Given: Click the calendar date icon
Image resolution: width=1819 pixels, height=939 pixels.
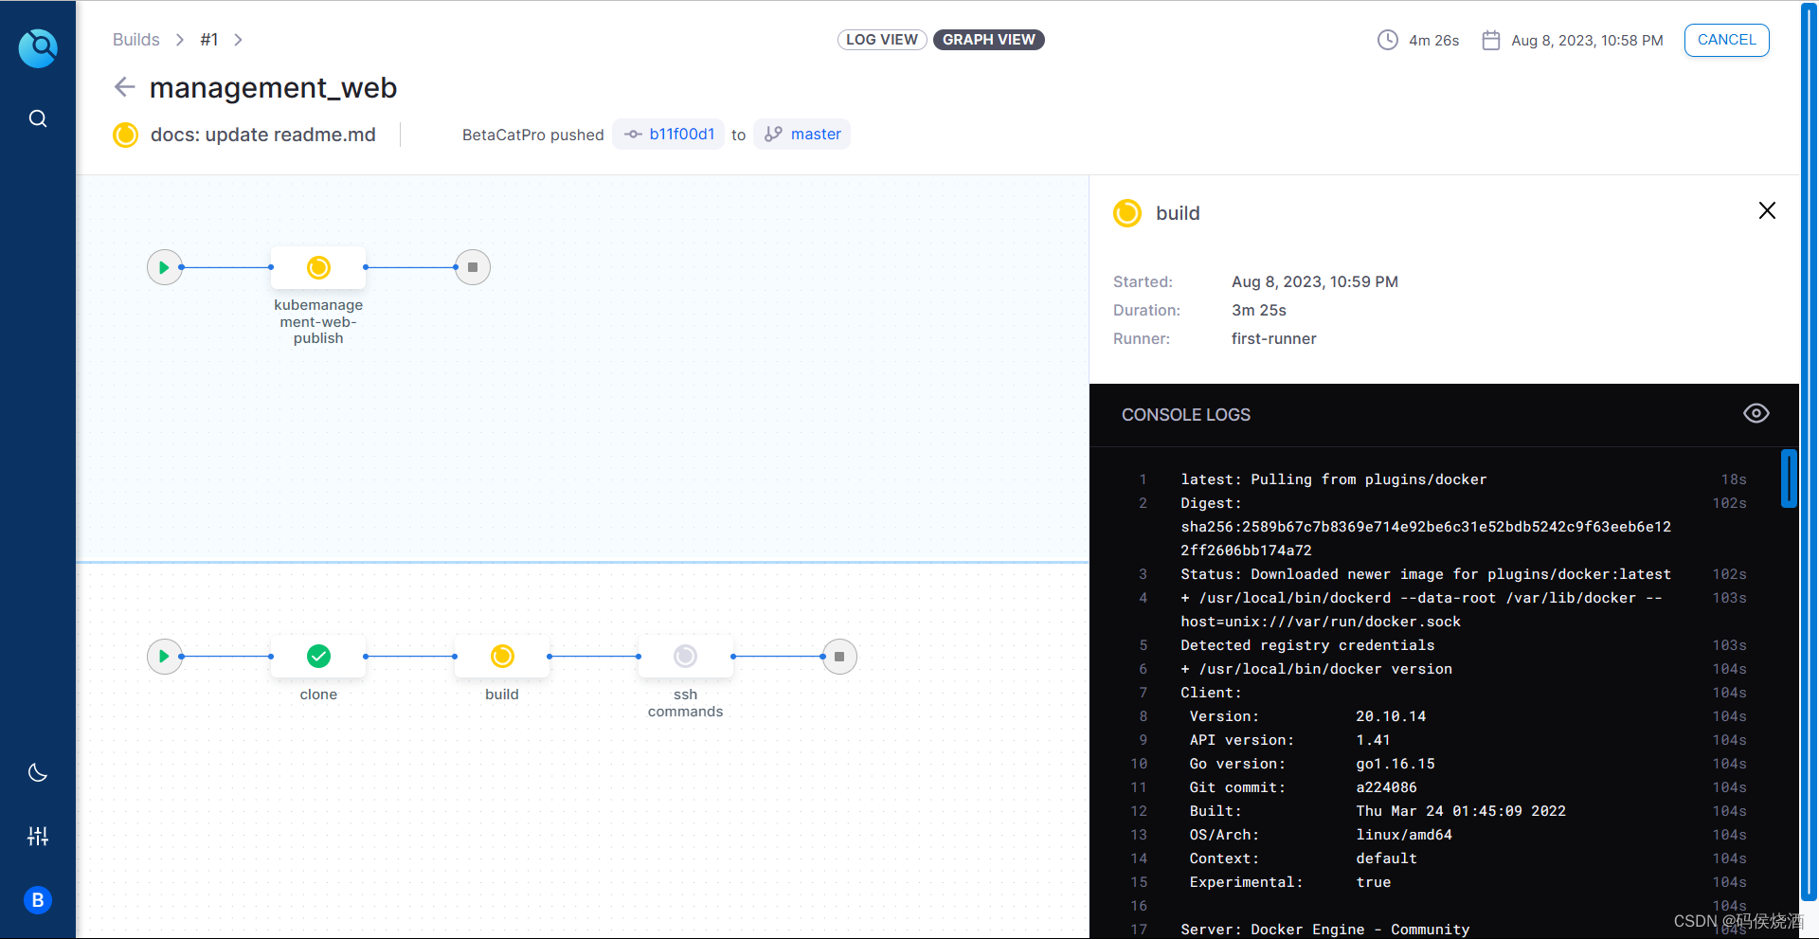Looking at the screenshot, I should pos(1491,40).
